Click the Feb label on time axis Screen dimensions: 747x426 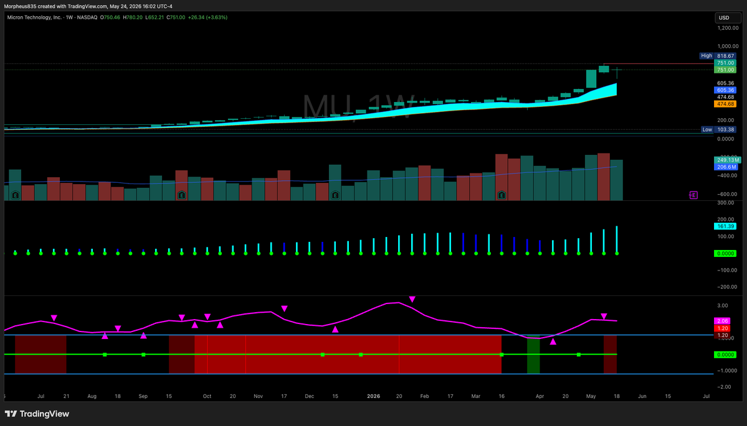tap(424, 396)
